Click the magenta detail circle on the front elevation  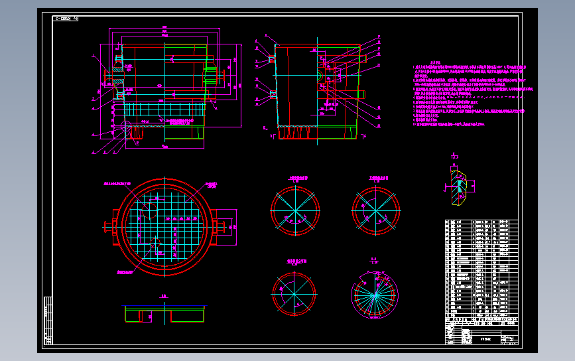pyautogui.click(x=126, y=126)
